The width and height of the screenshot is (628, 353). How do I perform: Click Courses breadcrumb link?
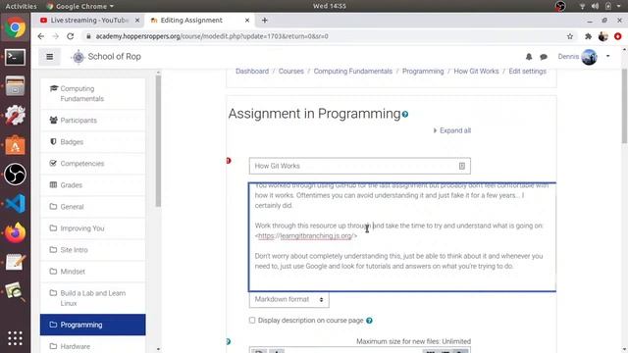[291, 72]
